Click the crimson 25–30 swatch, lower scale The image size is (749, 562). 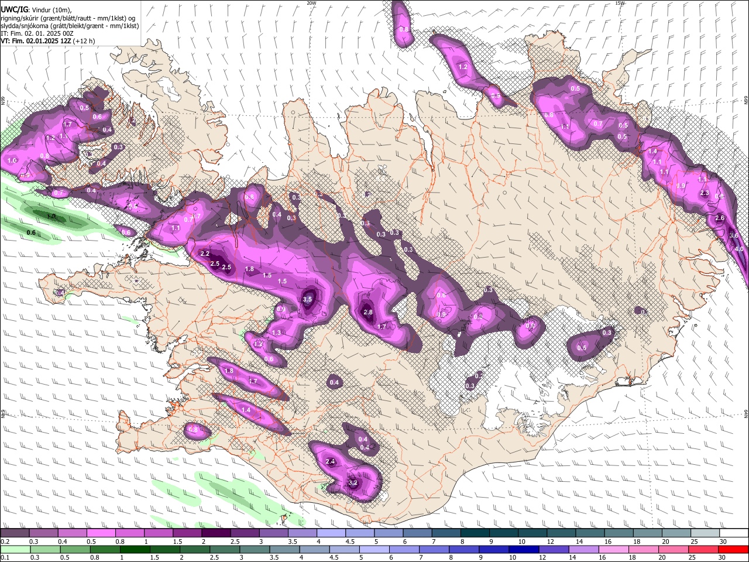click(702, 549)
